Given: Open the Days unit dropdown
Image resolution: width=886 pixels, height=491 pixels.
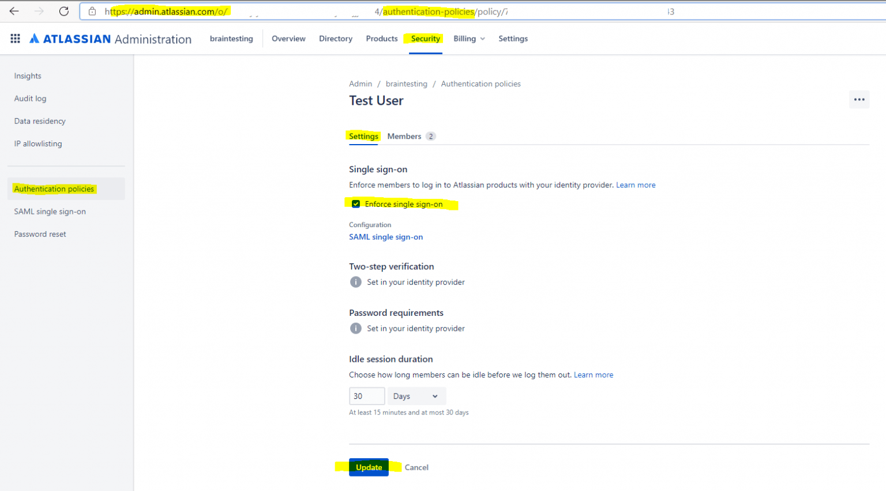Looking at the screenshot, I should (416, 396).
